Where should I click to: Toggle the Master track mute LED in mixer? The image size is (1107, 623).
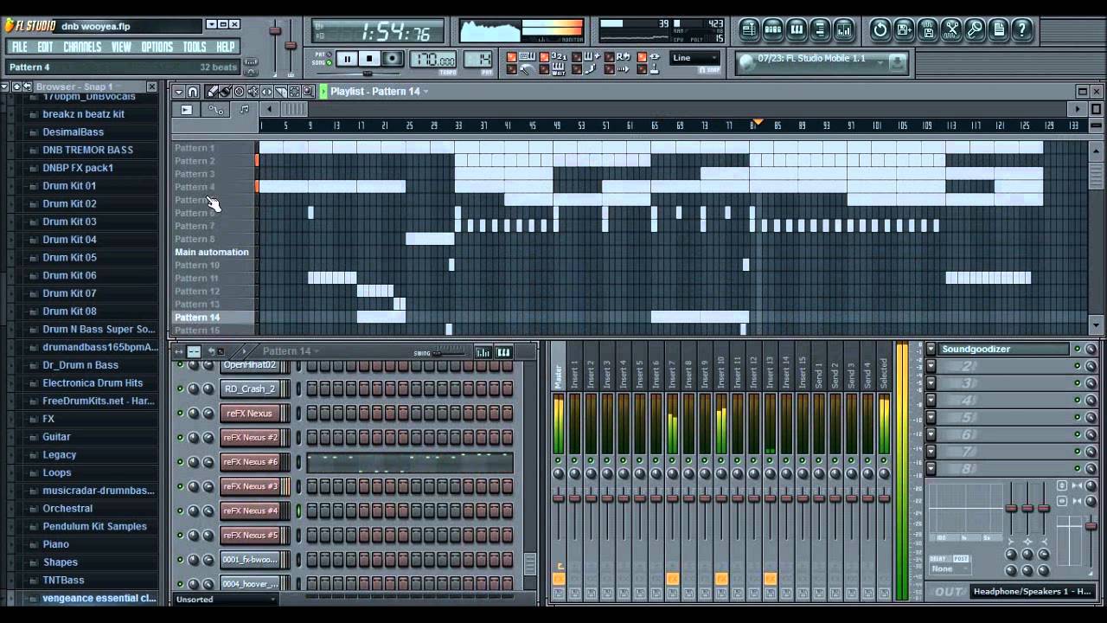(558, 460)
